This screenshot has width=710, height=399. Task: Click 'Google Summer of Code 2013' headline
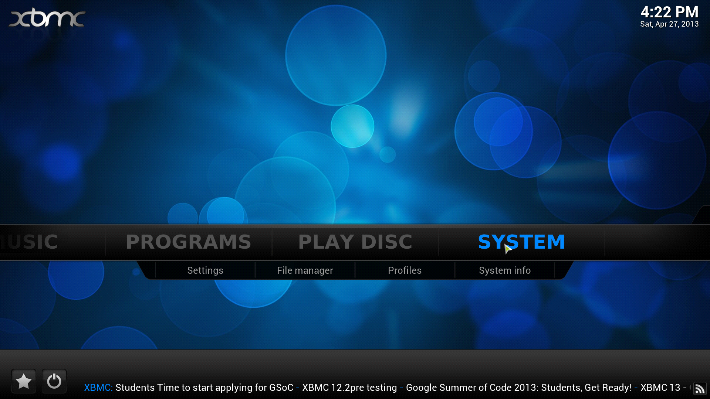(x=519, y=388)
